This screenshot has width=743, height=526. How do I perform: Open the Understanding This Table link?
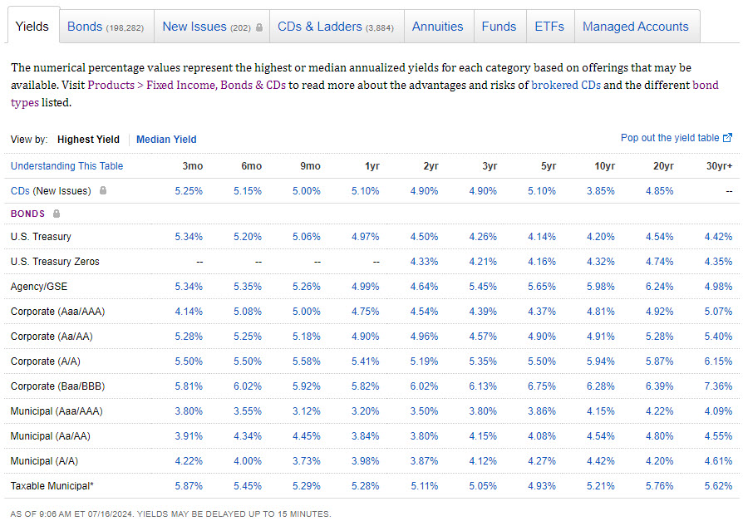coord(66,166)
